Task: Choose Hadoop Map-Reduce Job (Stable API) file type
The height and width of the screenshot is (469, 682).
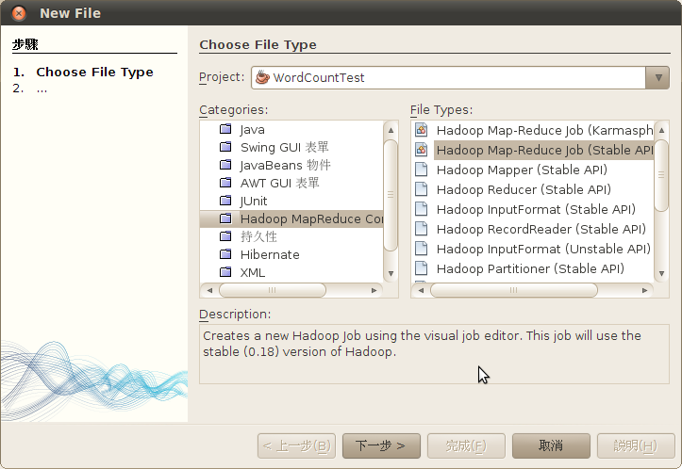Action: (532, 150)
